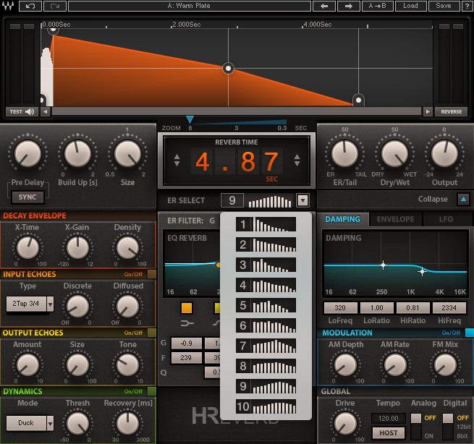474x444 pixels.
Task: Toggle Dynamics On/Off
Action: pos(152,391)
